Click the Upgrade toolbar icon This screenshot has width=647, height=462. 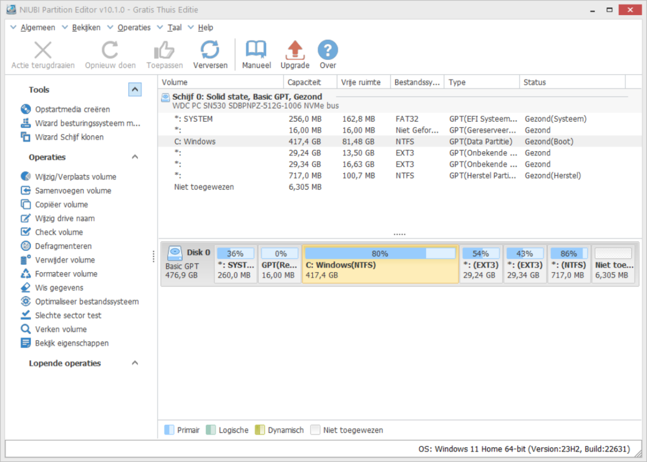pos(295,50)
